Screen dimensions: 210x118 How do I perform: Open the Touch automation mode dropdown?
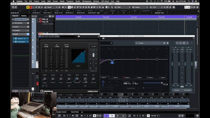pyautogui.click(x=52, y=7)
